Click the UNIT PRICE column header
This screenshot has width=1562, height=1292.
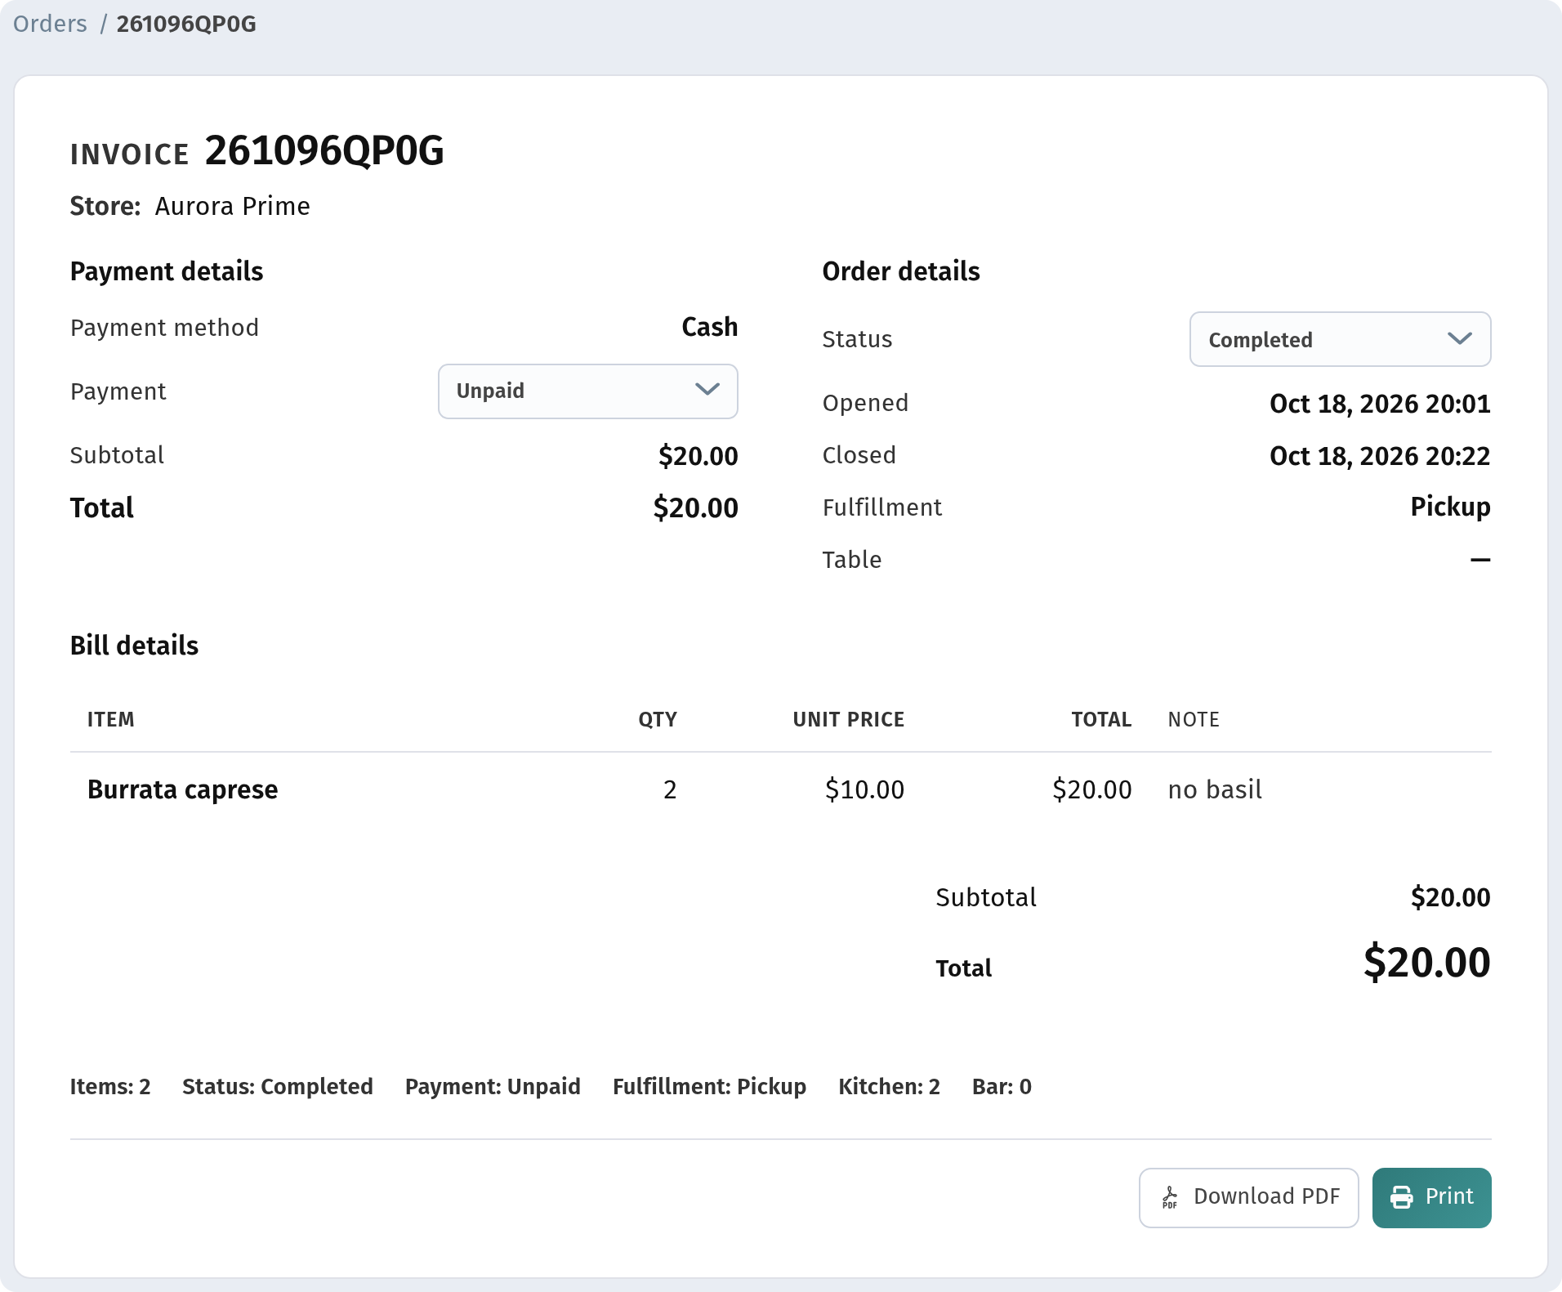[849, 719]
